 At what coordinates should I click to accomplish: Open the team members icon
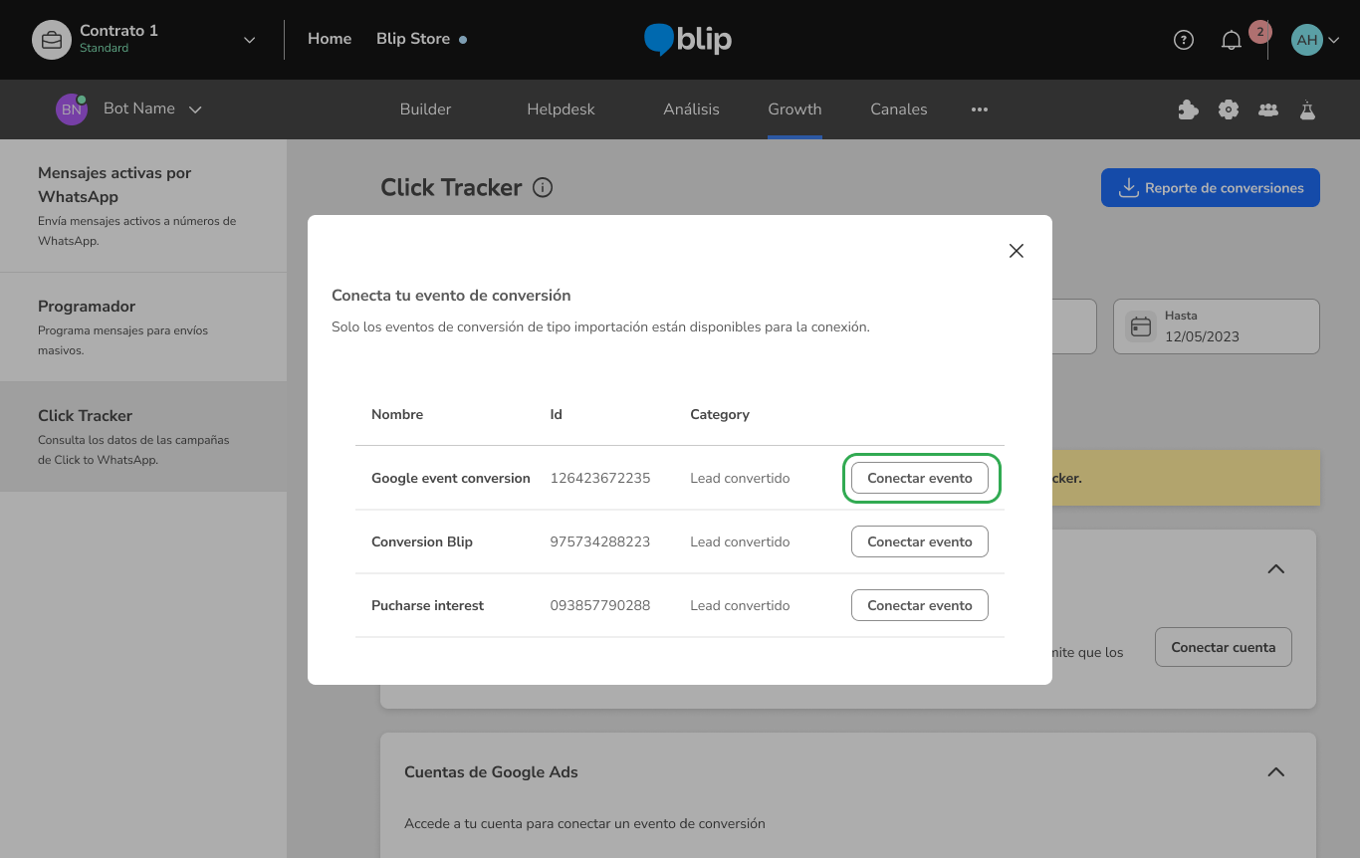(1267, 109)
